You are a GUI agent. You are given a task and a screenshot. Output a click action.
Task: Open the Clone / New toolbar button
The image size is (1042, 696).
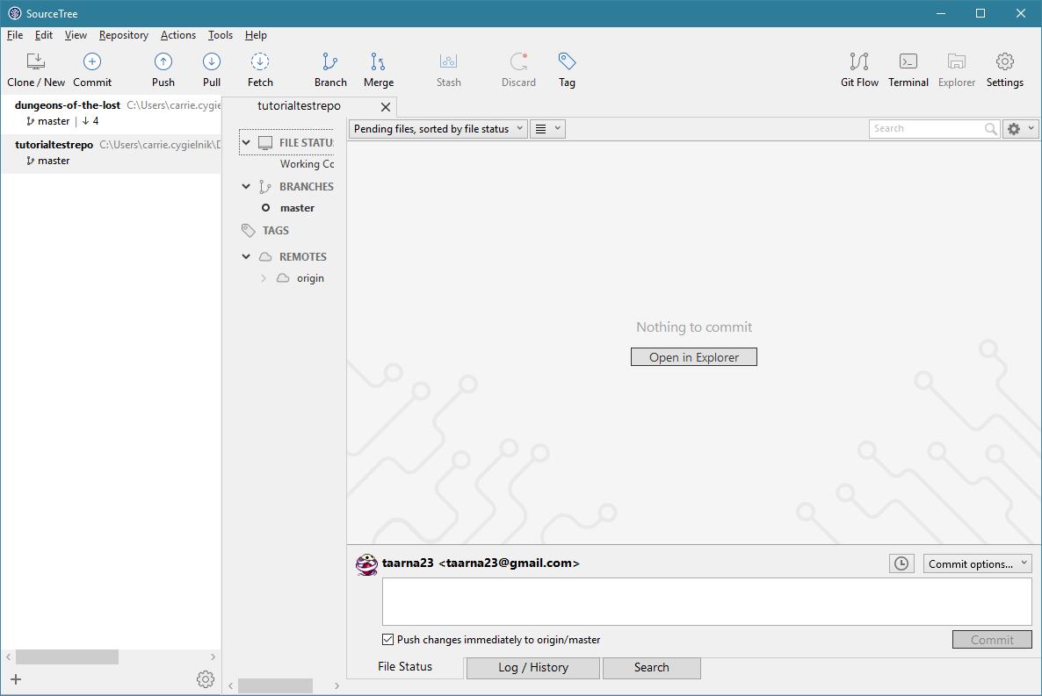click(36, 69)
